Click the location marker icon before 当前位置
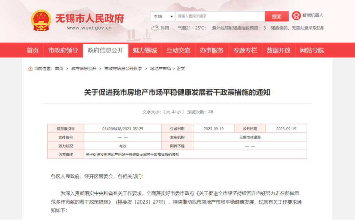The height and width of the screenshot is (220, 355). [x=30, y=69]
